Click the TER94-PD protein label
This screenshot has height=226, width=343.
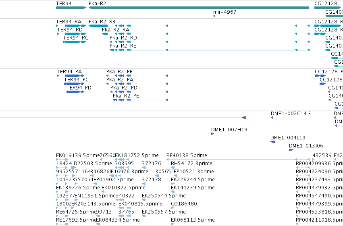pos(79,88)
